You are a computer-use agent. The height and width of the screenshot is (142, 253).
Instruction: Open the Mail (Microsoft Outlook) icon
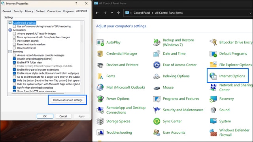pos(100,88)
